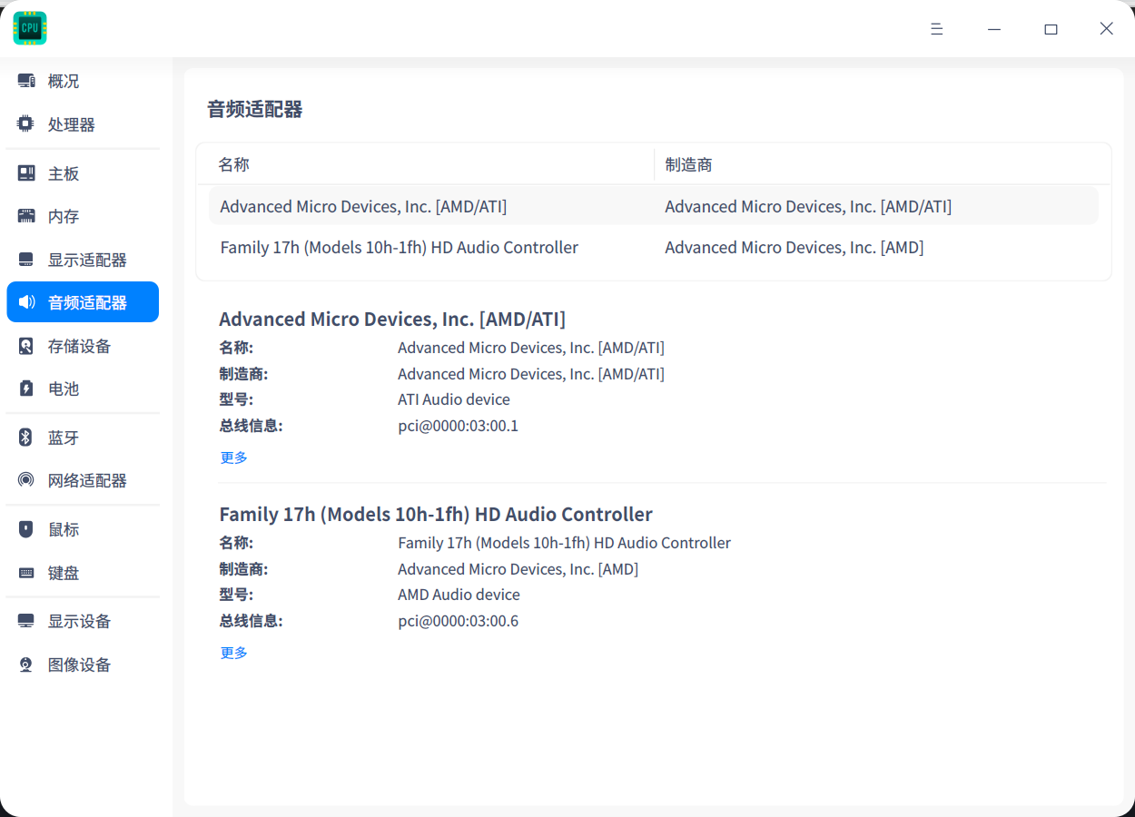Maximize the device manager window
Viewport: 1135px width, 817px height.
coord(1051,29)
